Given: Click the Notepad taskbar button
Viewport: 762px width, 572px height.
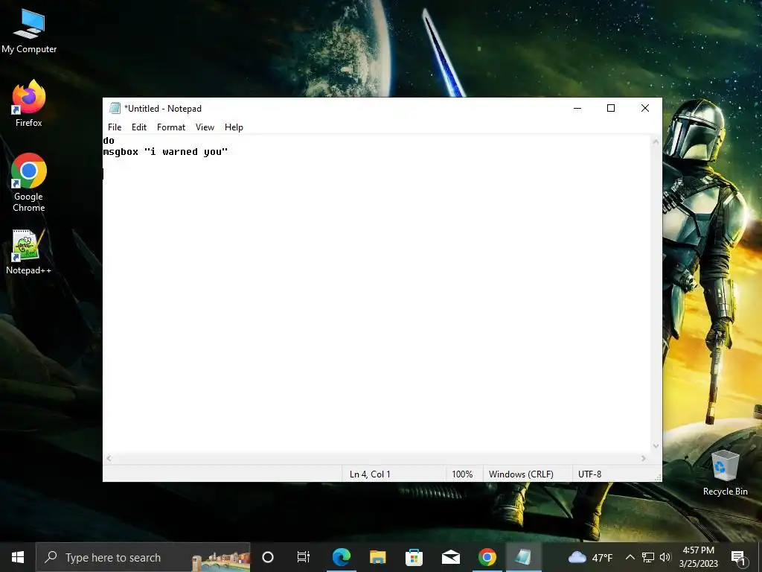Looking at the screenshot, I should [523, 557].
